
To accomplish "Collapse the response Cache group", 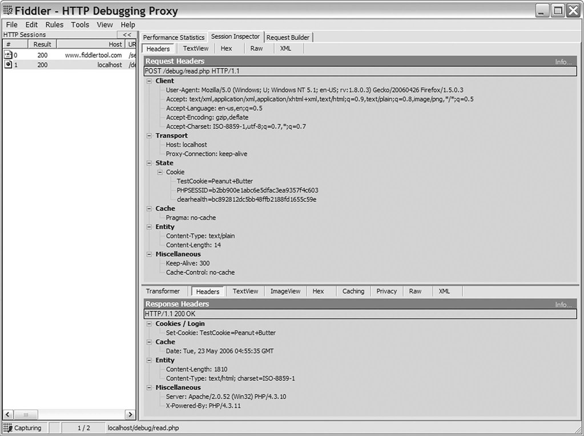I will (149, 342).
